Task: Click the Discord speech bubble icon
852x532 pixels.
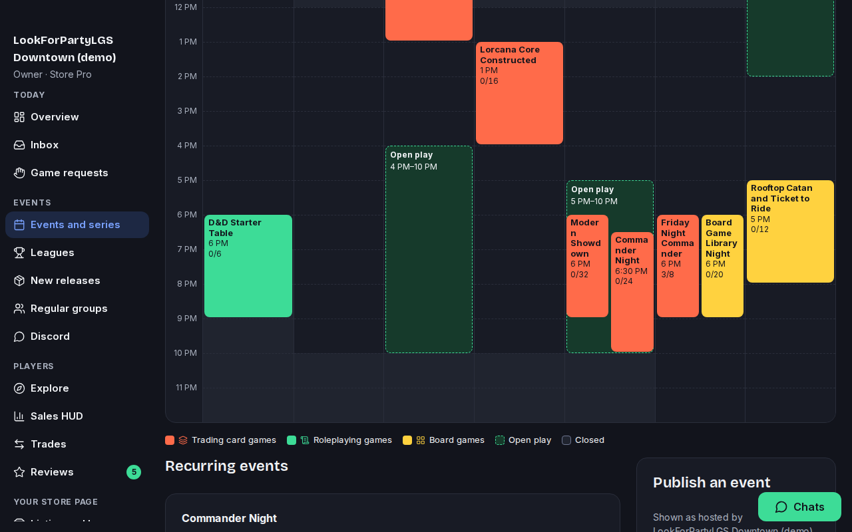Action: click(x=19, y=336)
